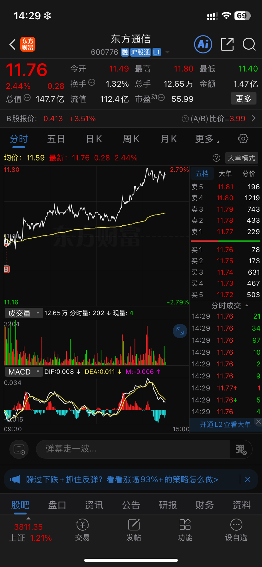
Task: Open the 股吧 bottom tab
Action: pos(20,505)
